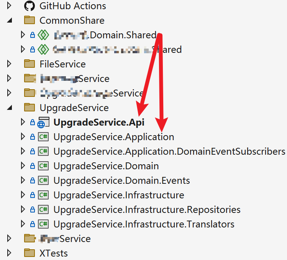Screen dimensions: 287x260
Task: Expand the XTests folder arrow
Action: (x=10, y=253)
